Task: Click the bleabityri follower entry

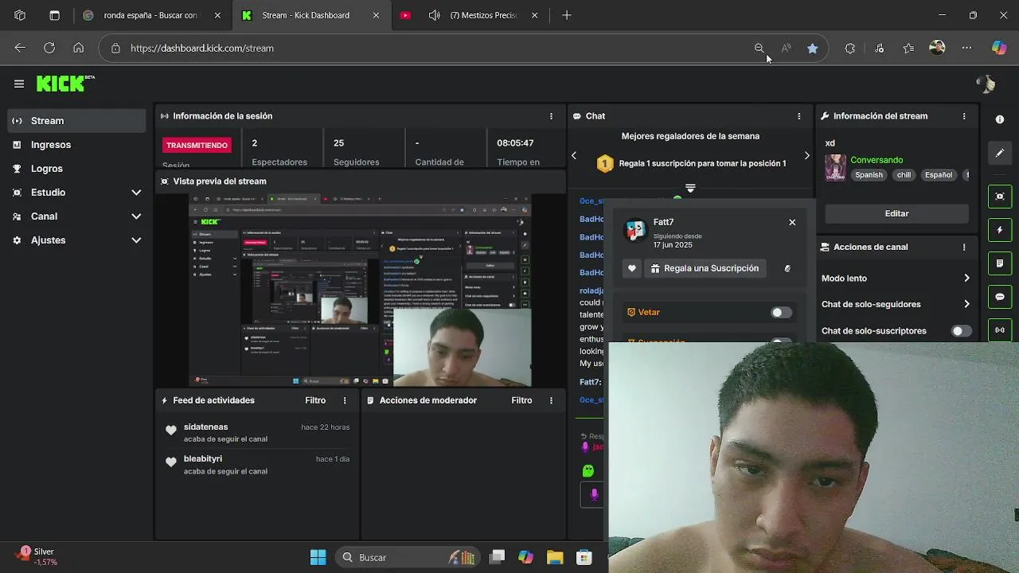Action: 257,465
